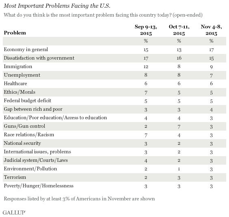Click the 'Oct 7-11, 2015' column header

[179, 30]
